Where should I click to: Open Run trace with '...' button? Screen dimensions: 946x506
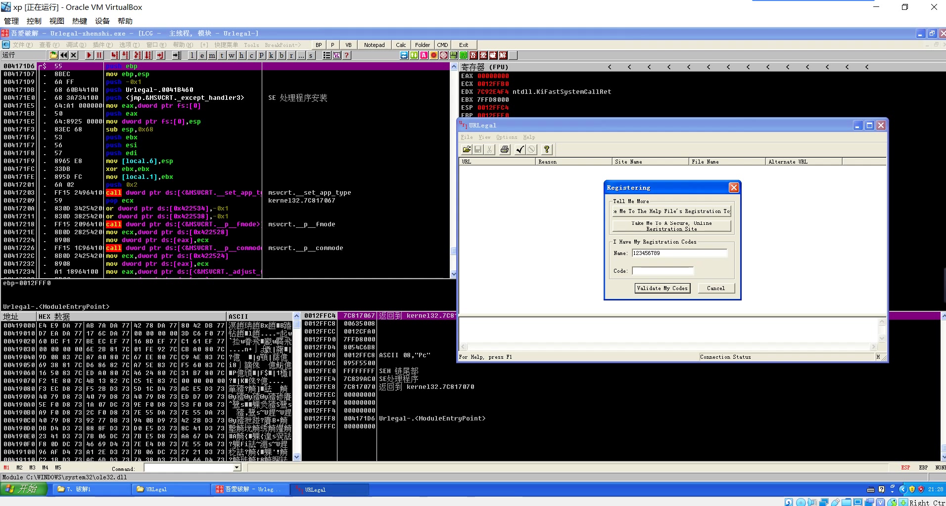click(301, 55)
